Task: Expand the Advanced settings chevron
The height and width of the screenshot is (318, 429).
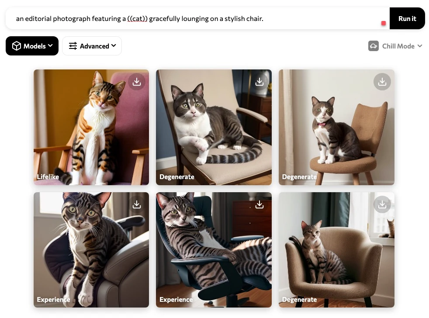Action: (x=114, y=46)
